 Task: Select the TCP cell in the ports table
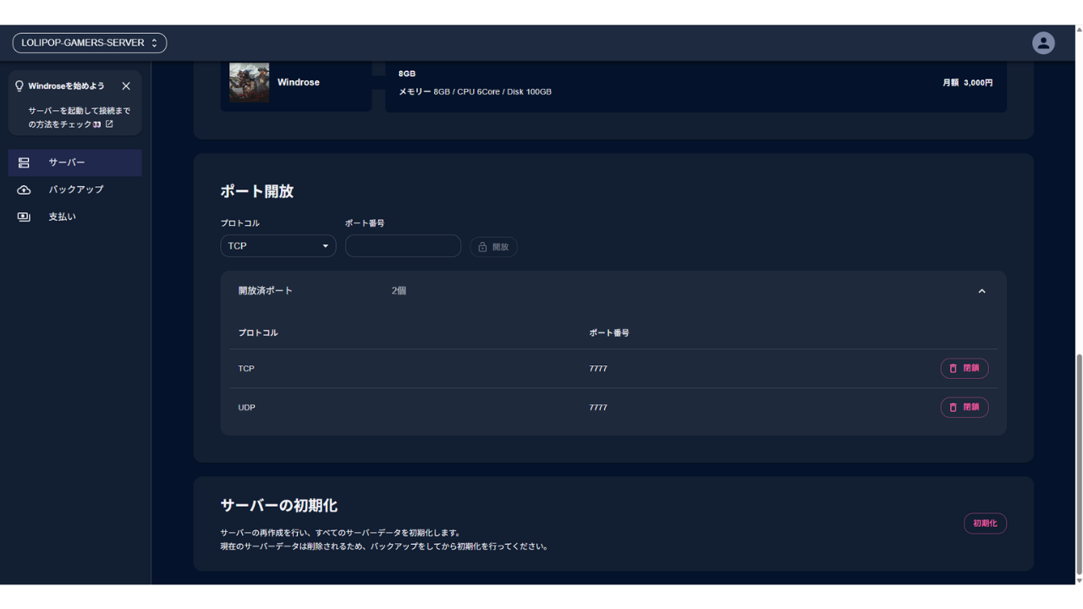click(246, 369)
